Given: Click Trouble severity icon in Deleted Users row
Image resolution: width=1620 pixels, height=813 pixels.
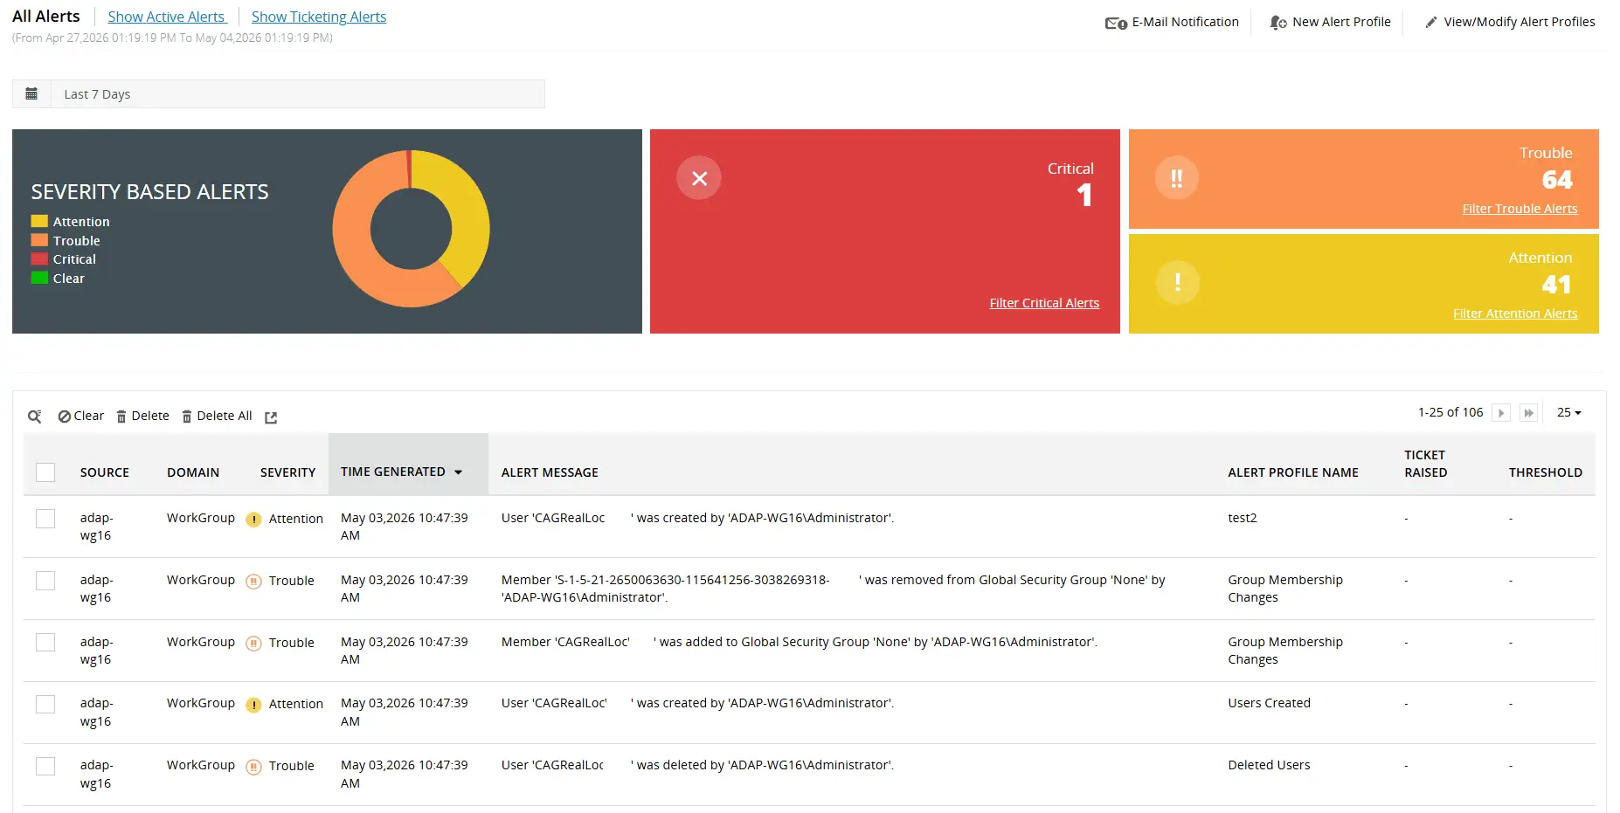Looking at the screenshot, I should (x=253, y=767).
